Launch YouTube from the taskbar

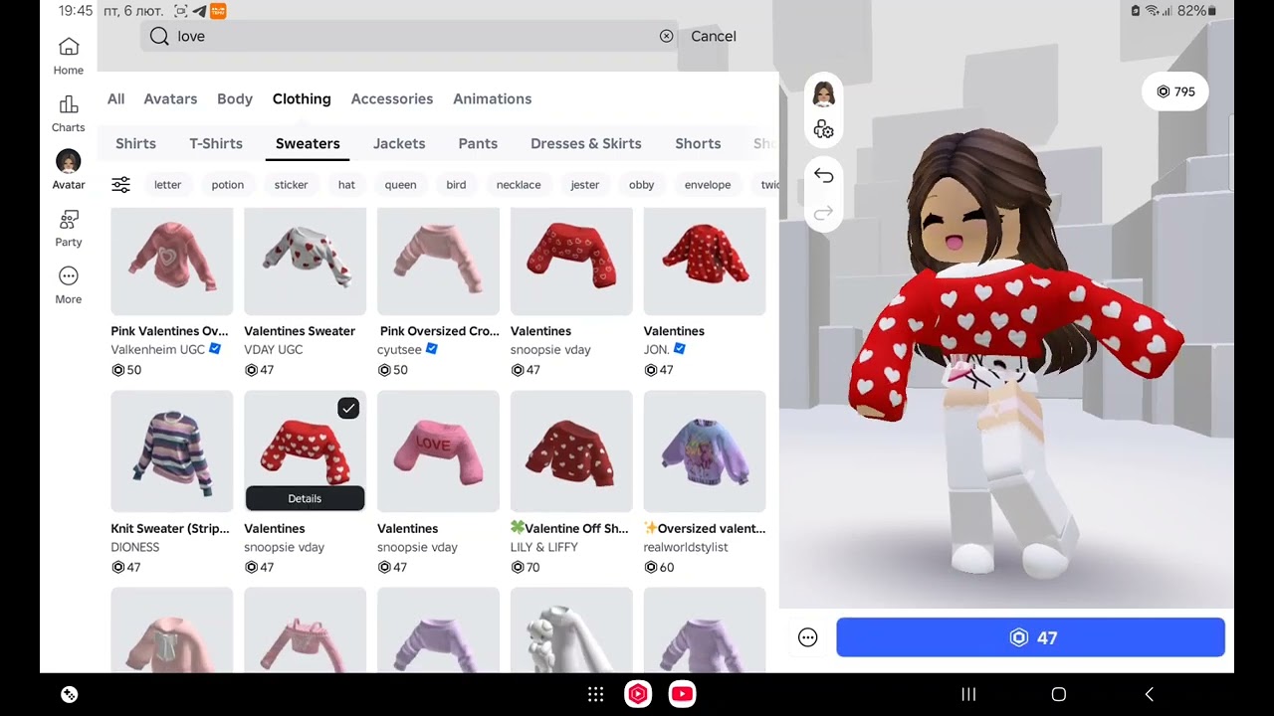[x=682, y=694]
